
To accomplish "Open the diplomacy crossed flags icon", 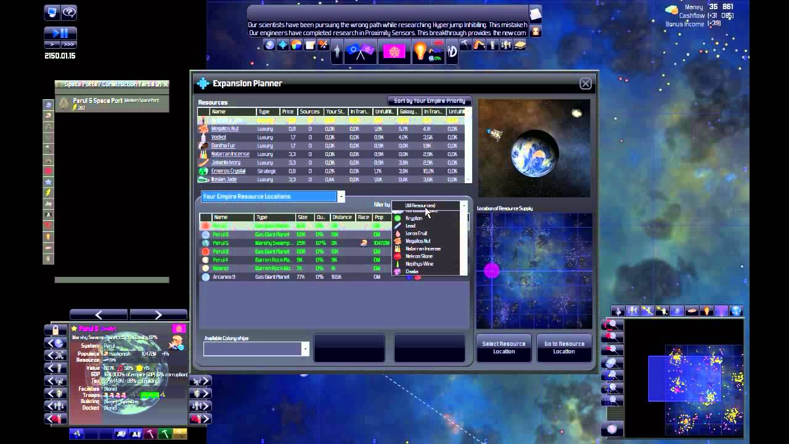I will coord(361,51).
